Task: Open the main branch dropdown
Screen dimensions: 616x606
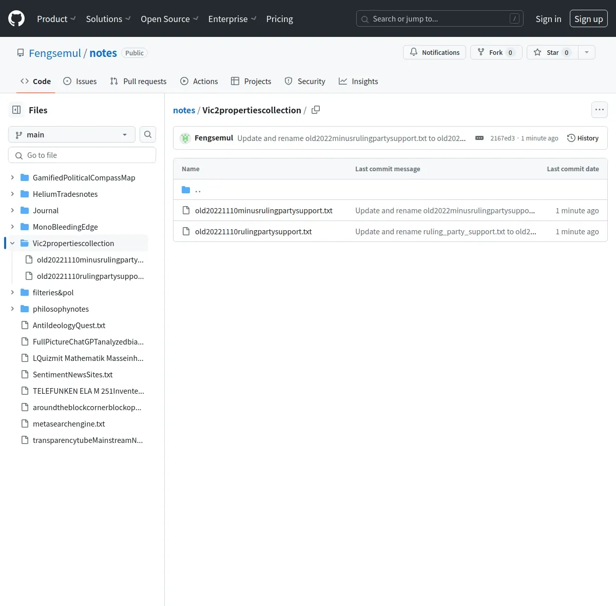Action: coord(72,134)
